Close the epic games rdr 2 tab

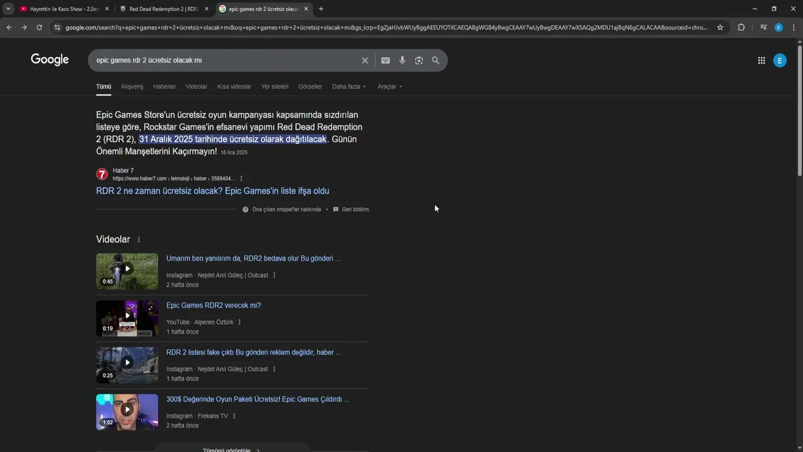306,9
